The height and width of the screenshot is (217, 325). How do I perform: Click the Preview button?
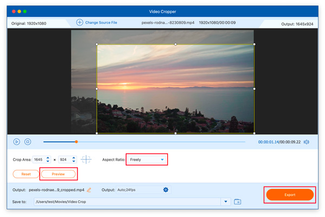point(58,174)
